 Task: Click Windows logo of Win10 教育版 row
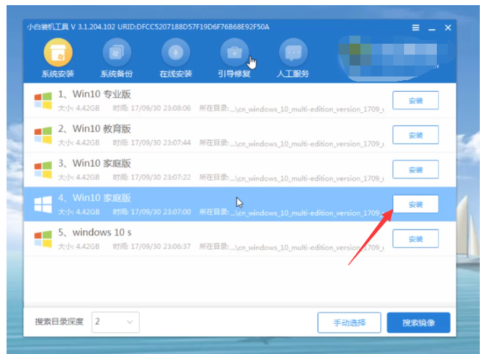[43, 135]
